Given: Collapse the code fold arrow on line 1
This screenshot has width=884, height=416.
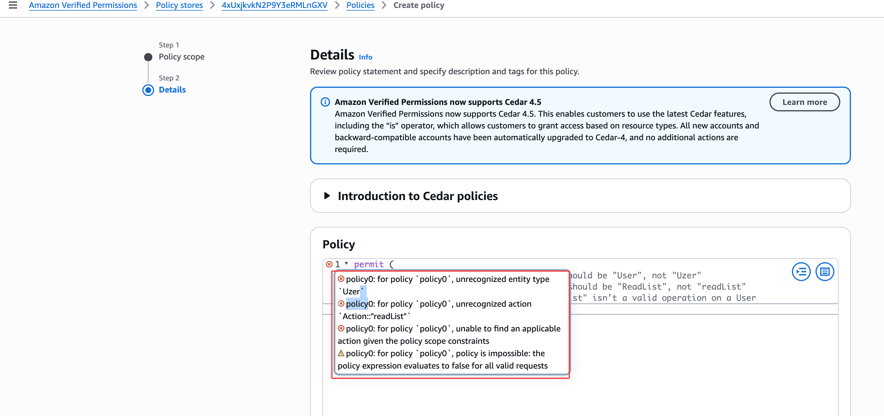Looking at the screenshot, I should (346, 264).
